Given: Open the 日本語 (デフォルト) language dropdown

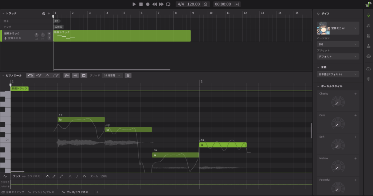Looking at the screenshot, I should tap(338, 74).
